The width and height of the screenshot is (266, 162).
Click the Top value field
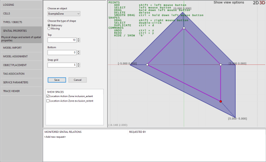click(x=62, y=40)
